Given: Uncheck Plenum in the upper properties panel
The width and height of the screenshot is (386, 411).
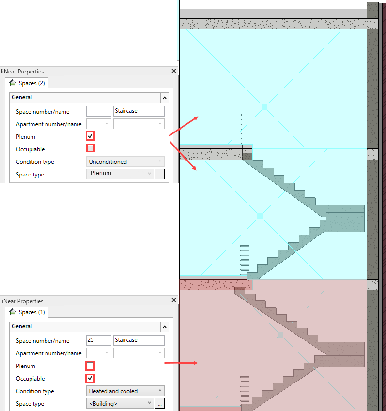Looking at the screenshot, I should point(90,136).
